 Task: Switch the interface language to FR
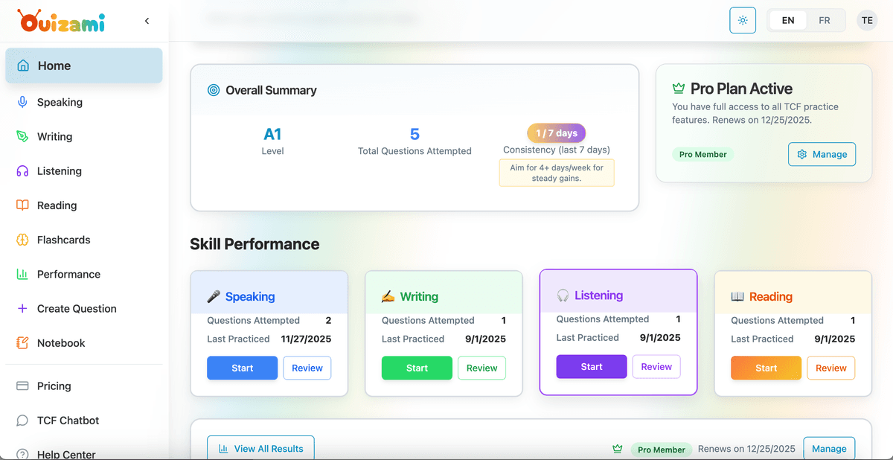point(824,20)
